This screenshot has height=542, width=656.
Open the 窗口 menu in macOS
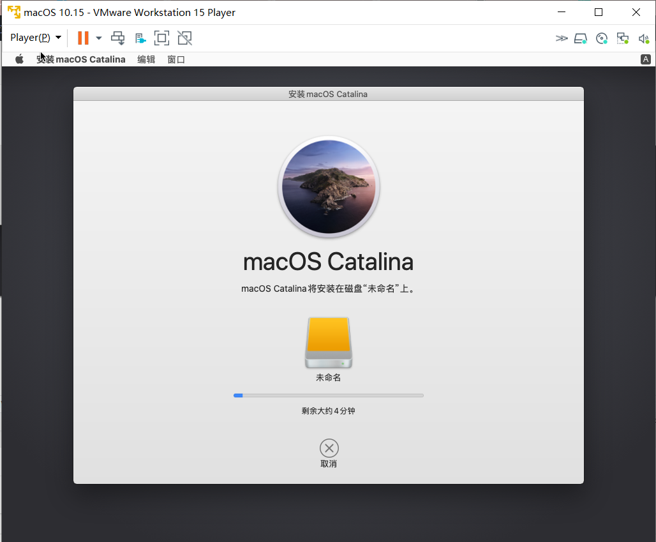coord(176,59)
